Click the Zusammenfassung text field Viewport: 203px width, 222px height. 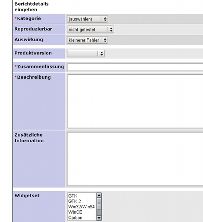135,67
